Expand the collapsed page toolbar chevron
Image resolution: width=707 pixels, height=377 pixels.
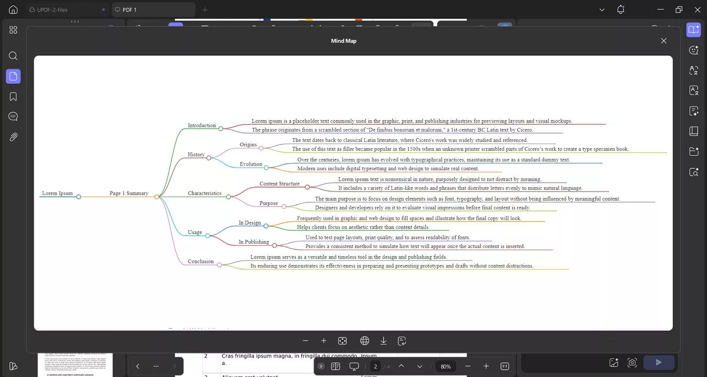pos(321,366)
